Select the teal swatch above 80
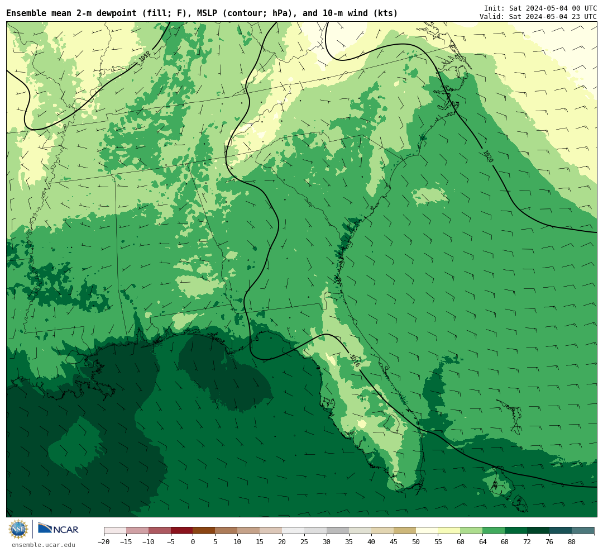 (583, 531)
